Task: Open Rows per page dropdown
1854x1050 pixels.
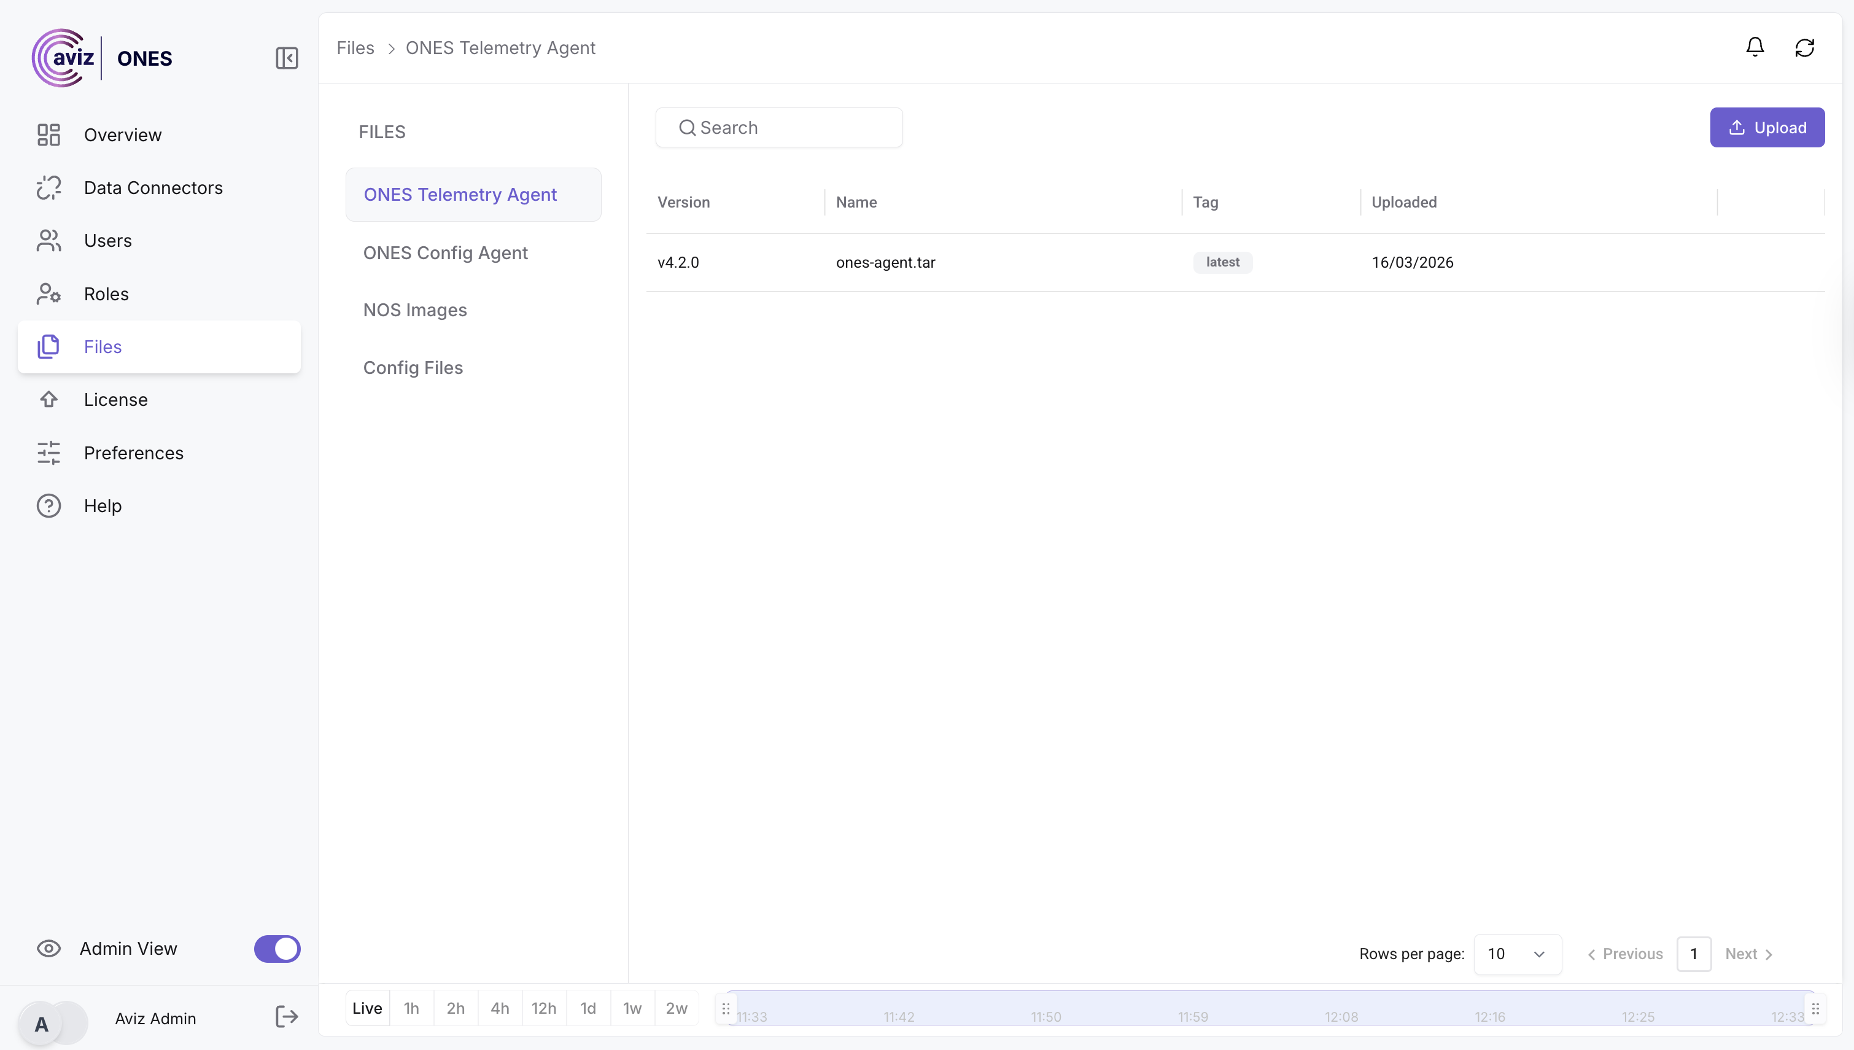Action: tap(1516, 954)
